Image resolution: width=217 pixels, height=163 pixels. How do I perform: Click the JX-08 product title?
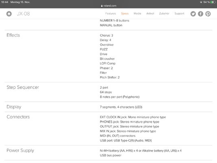coord(23,14)
